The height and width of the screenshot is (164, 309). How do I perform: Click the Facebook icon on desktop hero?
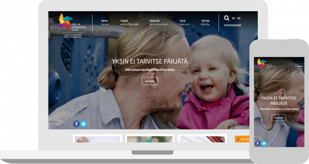[x=77, y=124]
